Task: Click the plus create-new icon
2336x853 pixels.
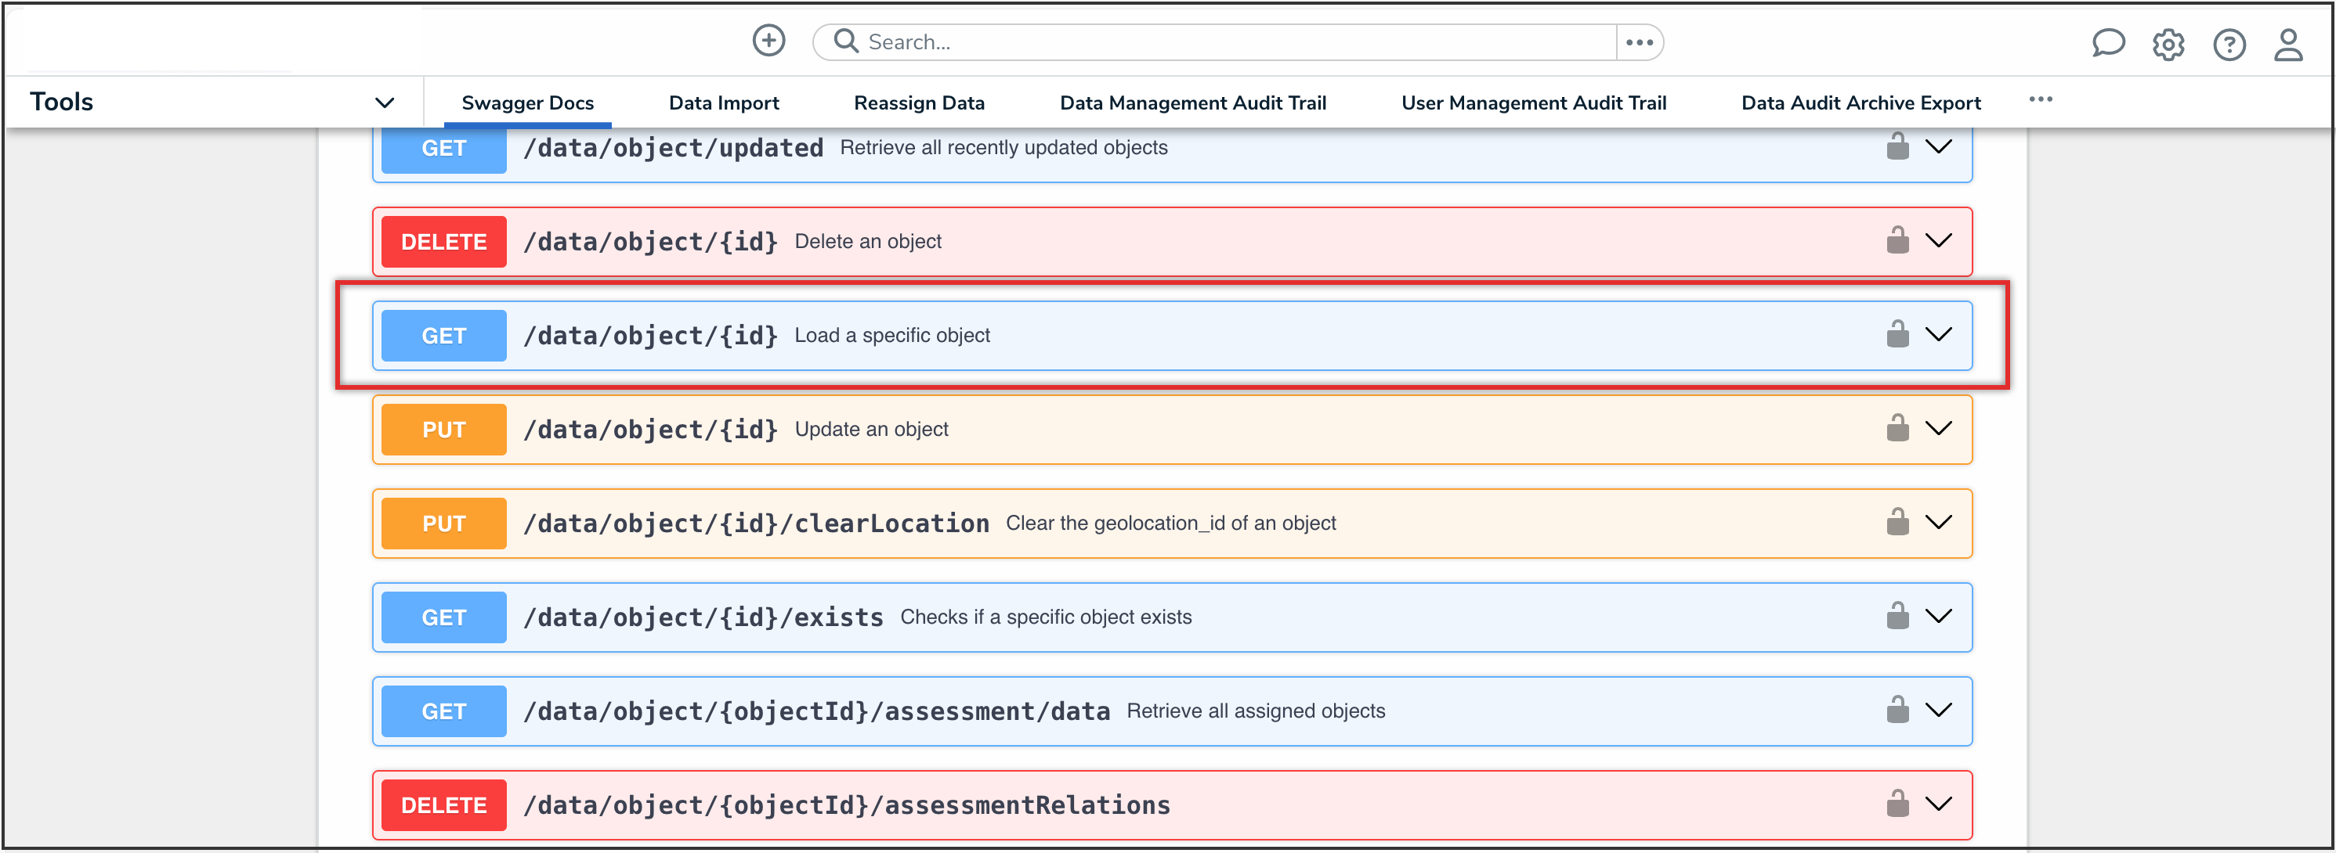Action: (768, 41)
